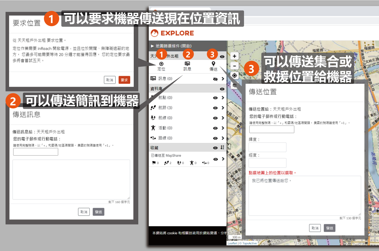Click the 緯度 latitude input field
The height and width of the screenshot is (251, 379).
click(x=267, y=147)
